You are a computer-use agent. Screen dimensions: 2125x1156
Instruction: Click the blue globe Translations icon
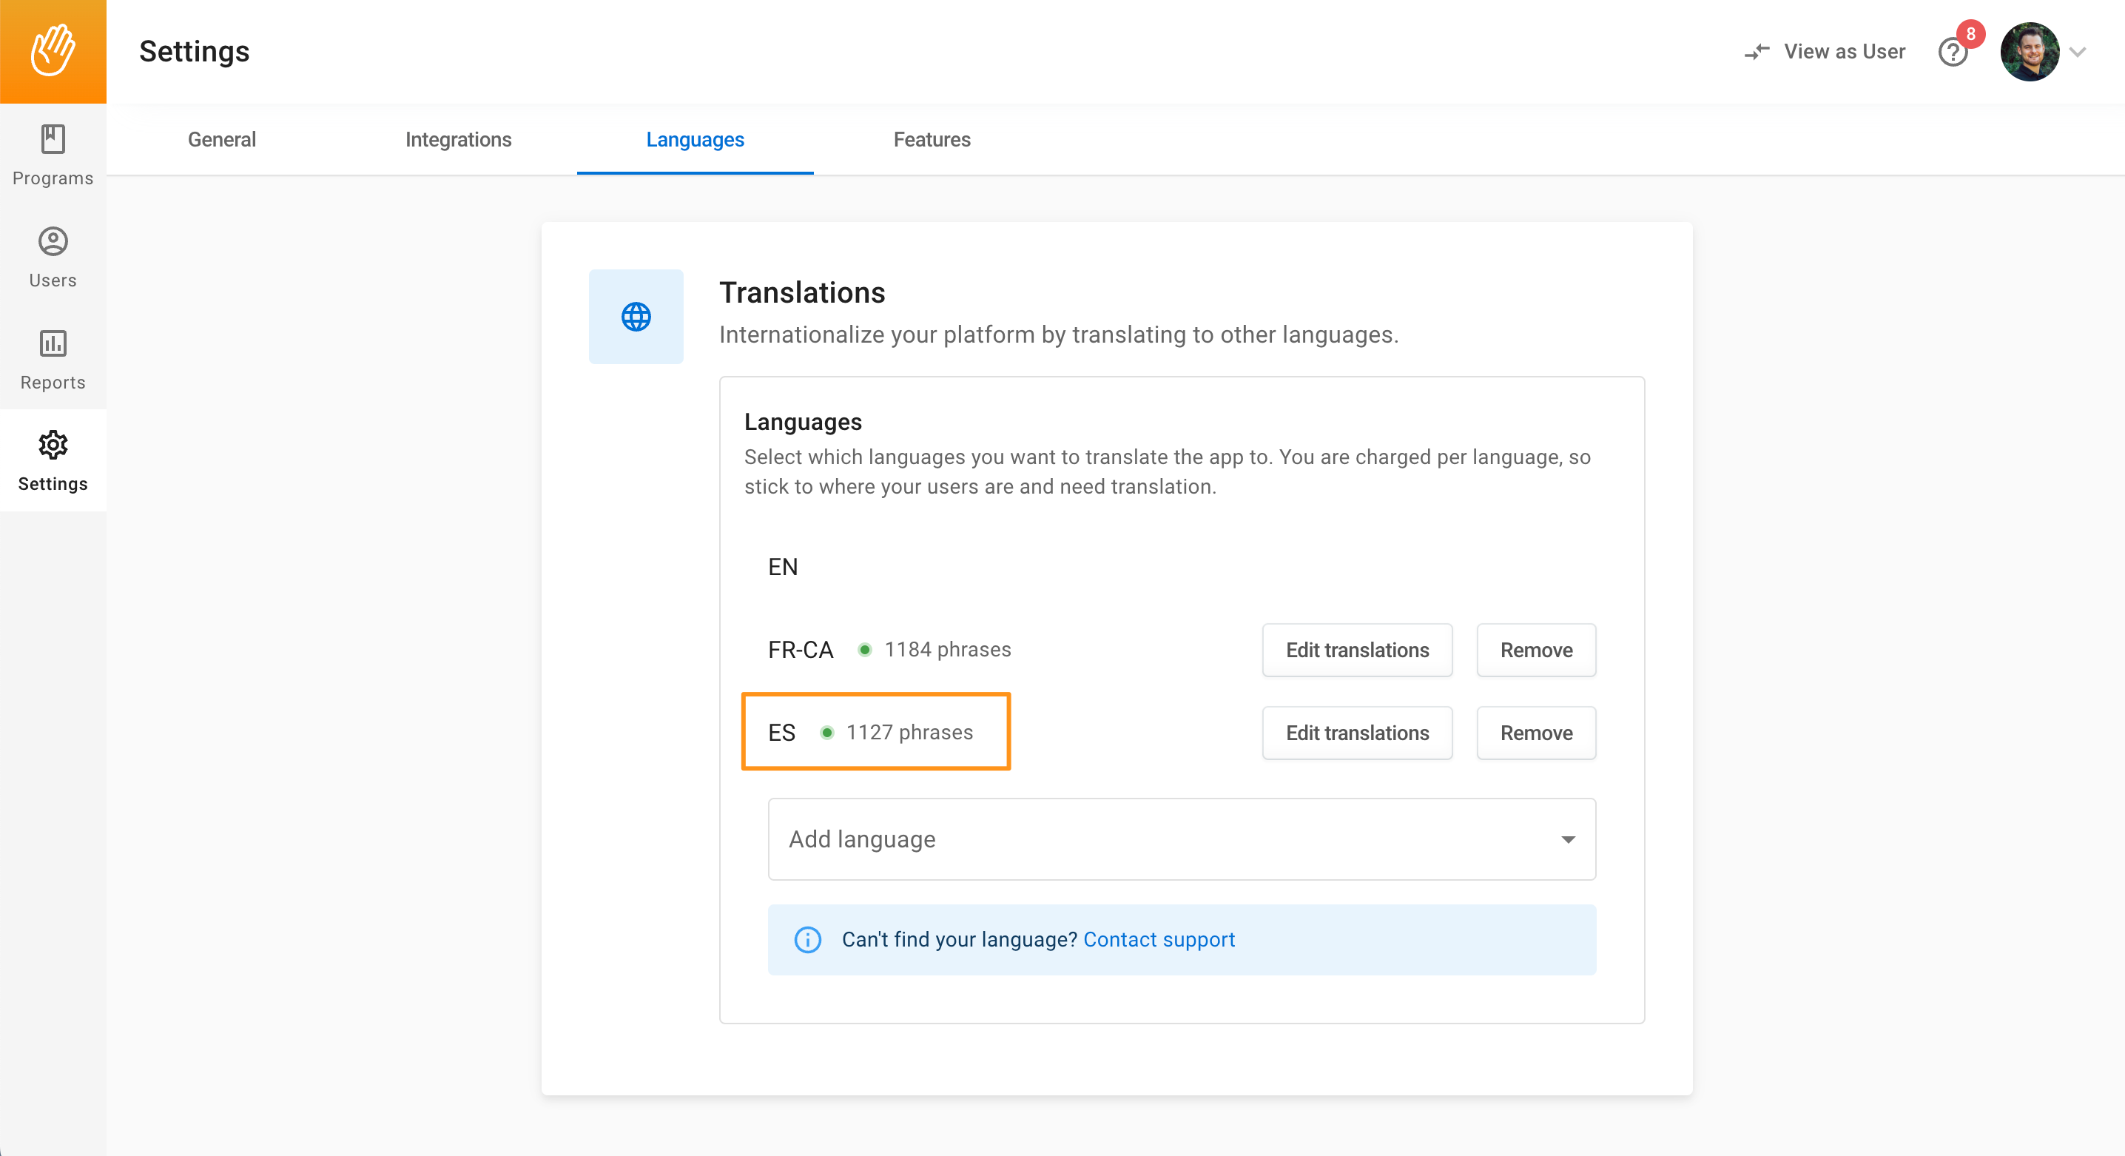point(635,317)
